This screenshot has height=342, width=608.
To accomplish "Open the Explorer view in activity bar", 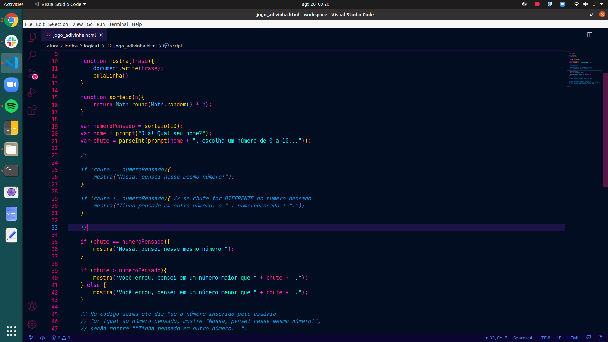I will [x=32, y=37].
